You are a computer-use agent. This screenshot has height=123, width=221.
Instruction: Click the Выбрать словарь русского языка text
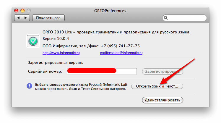81,87
